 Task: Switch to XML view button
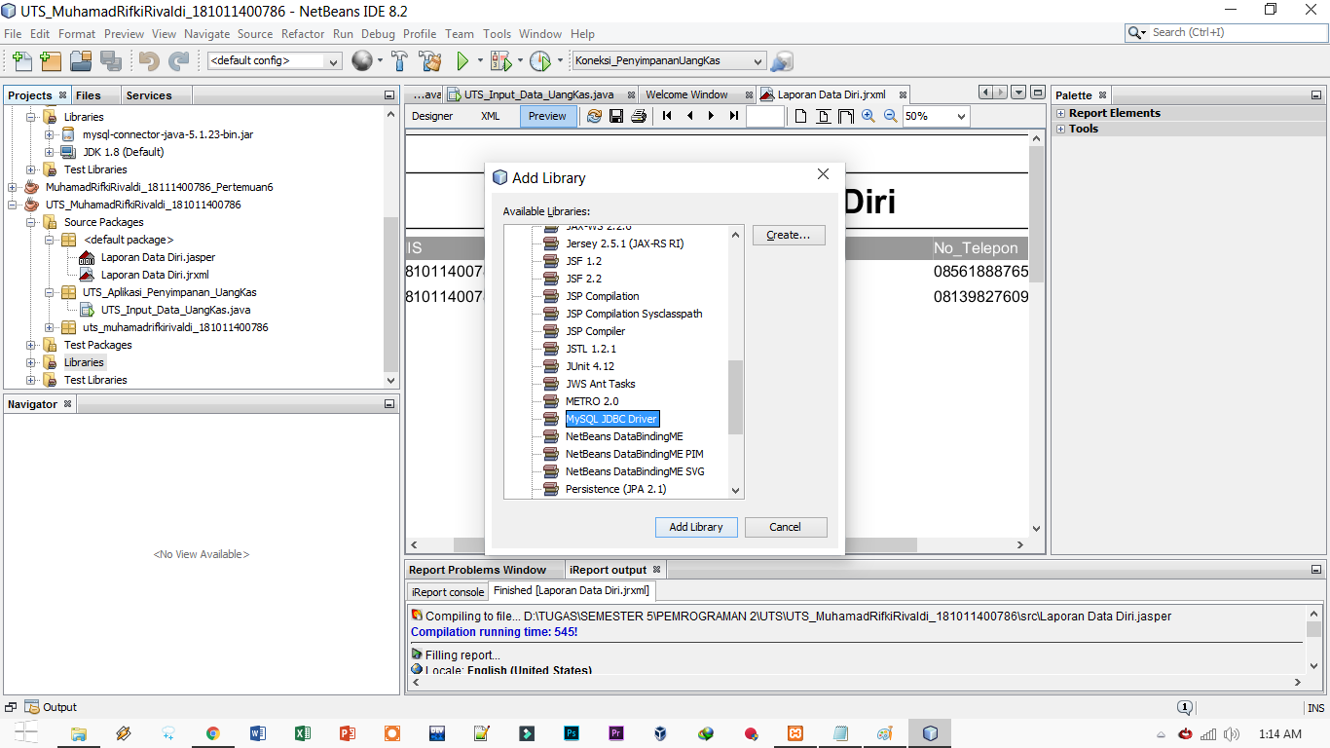click(491, 116)
